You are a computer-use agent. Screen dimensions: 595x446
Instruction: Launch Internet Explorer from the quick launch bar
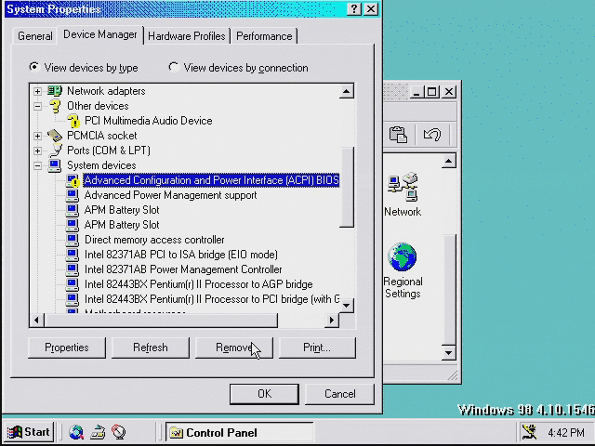tap(76, 432)
